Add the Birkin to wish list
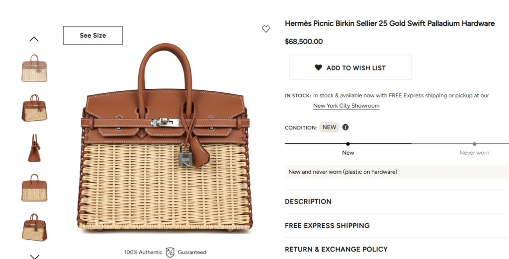The image size is (509, 259). point(350,67)
